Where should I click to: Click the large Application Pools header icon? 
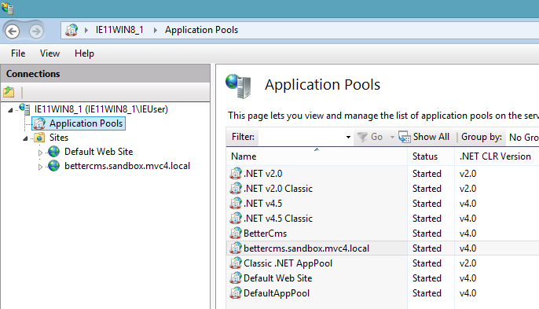tap(239, 86)
